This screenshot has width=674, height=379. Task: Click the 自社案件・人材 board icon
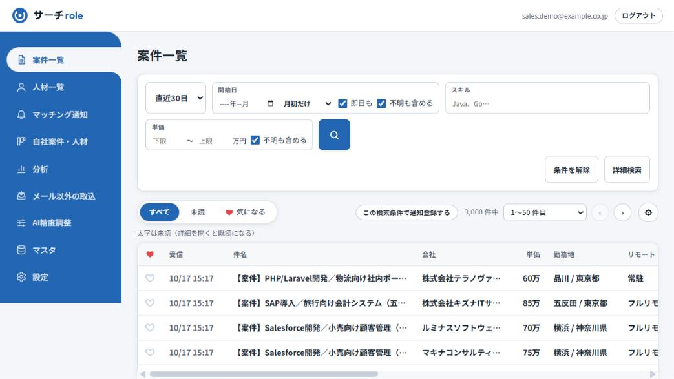tap(21, 141)
